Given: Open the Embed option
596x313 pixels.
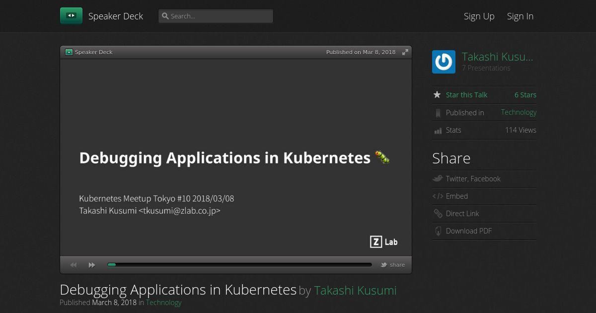Looking at the screenshot, I should 457,196.
